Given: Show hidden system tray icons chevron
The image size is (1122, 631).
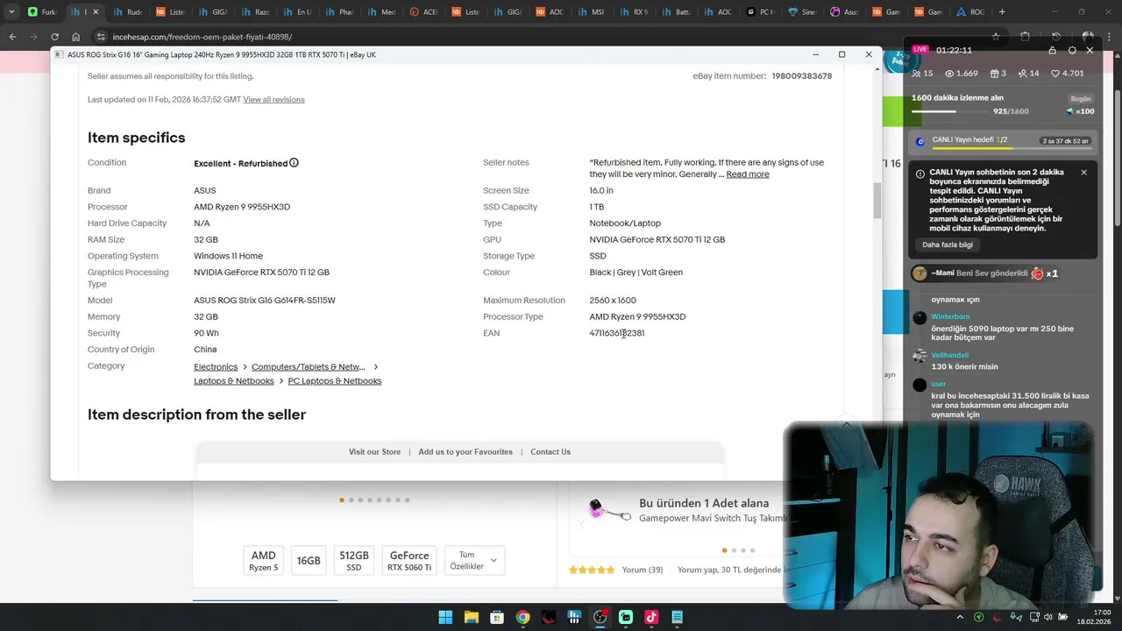Looking at the screenshot, I should pyautogui.click(x=960, y=617).
